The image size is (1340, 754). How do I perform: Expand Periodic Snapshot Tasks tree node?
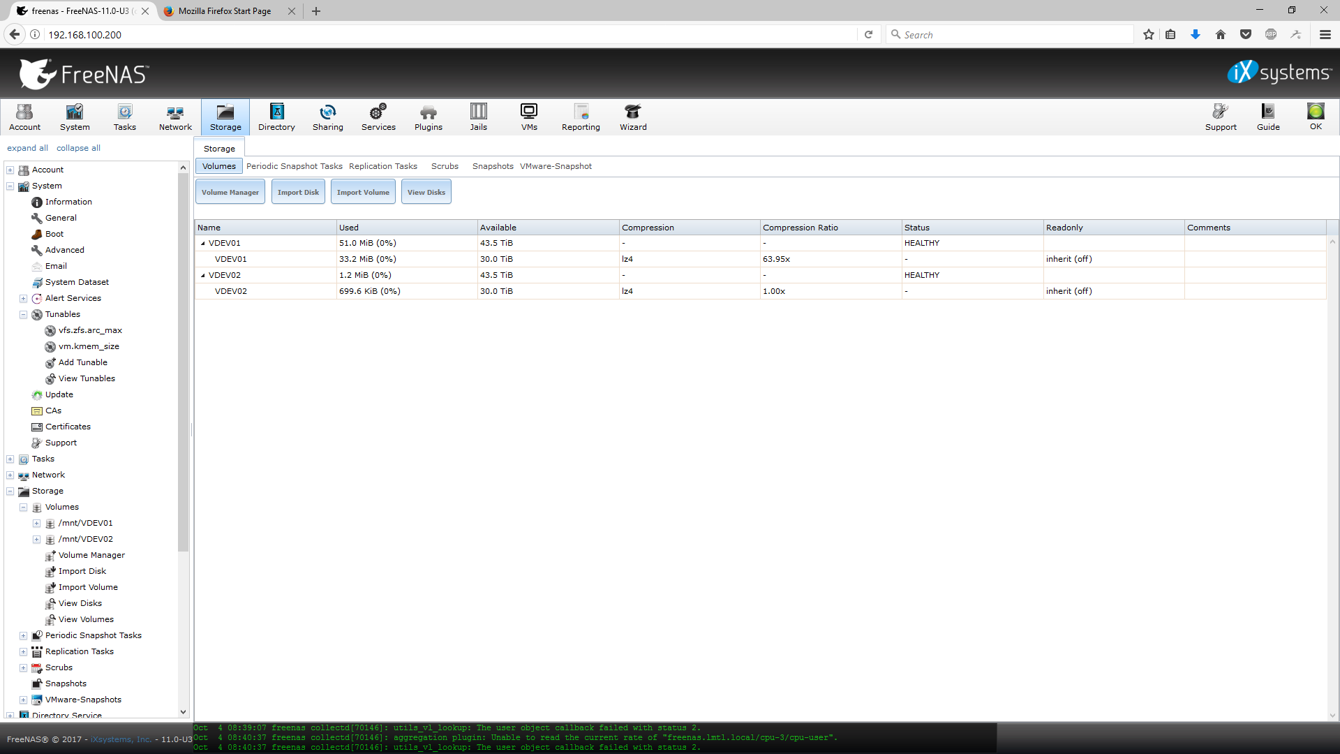point(23,635)
